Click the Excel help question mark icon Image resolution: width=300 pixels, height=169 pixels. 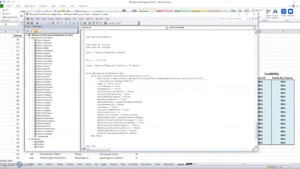[293, 6]
